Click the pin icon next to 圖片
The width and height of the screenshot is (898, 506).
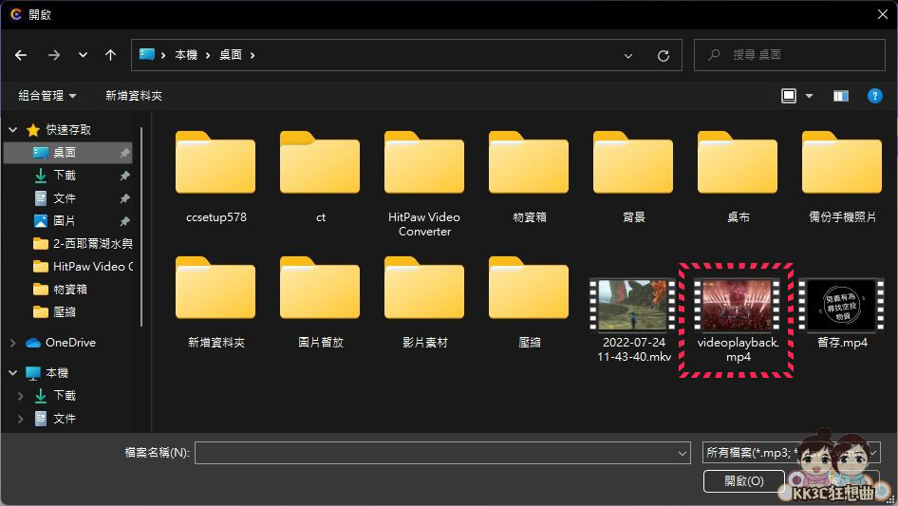(x=124, y=221)
